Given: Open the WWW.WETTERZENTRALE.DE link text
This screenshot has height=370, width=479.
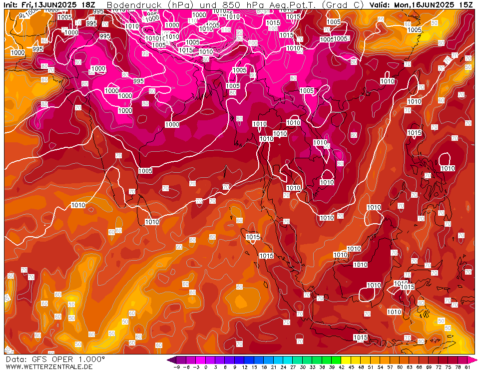Looking at the screenshot, I should 49,367.
